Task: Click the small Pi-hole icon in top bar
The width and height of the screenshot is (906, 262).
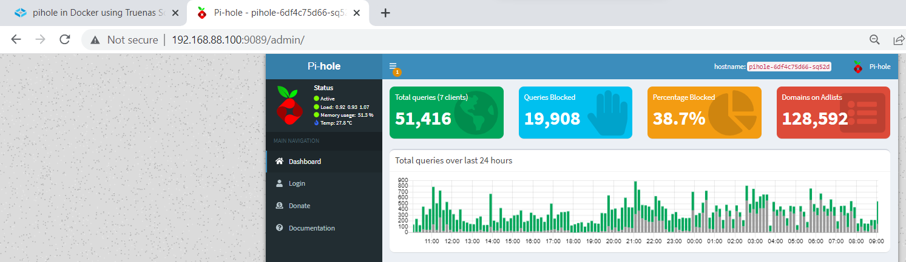Action: click(x=857, y=67)
